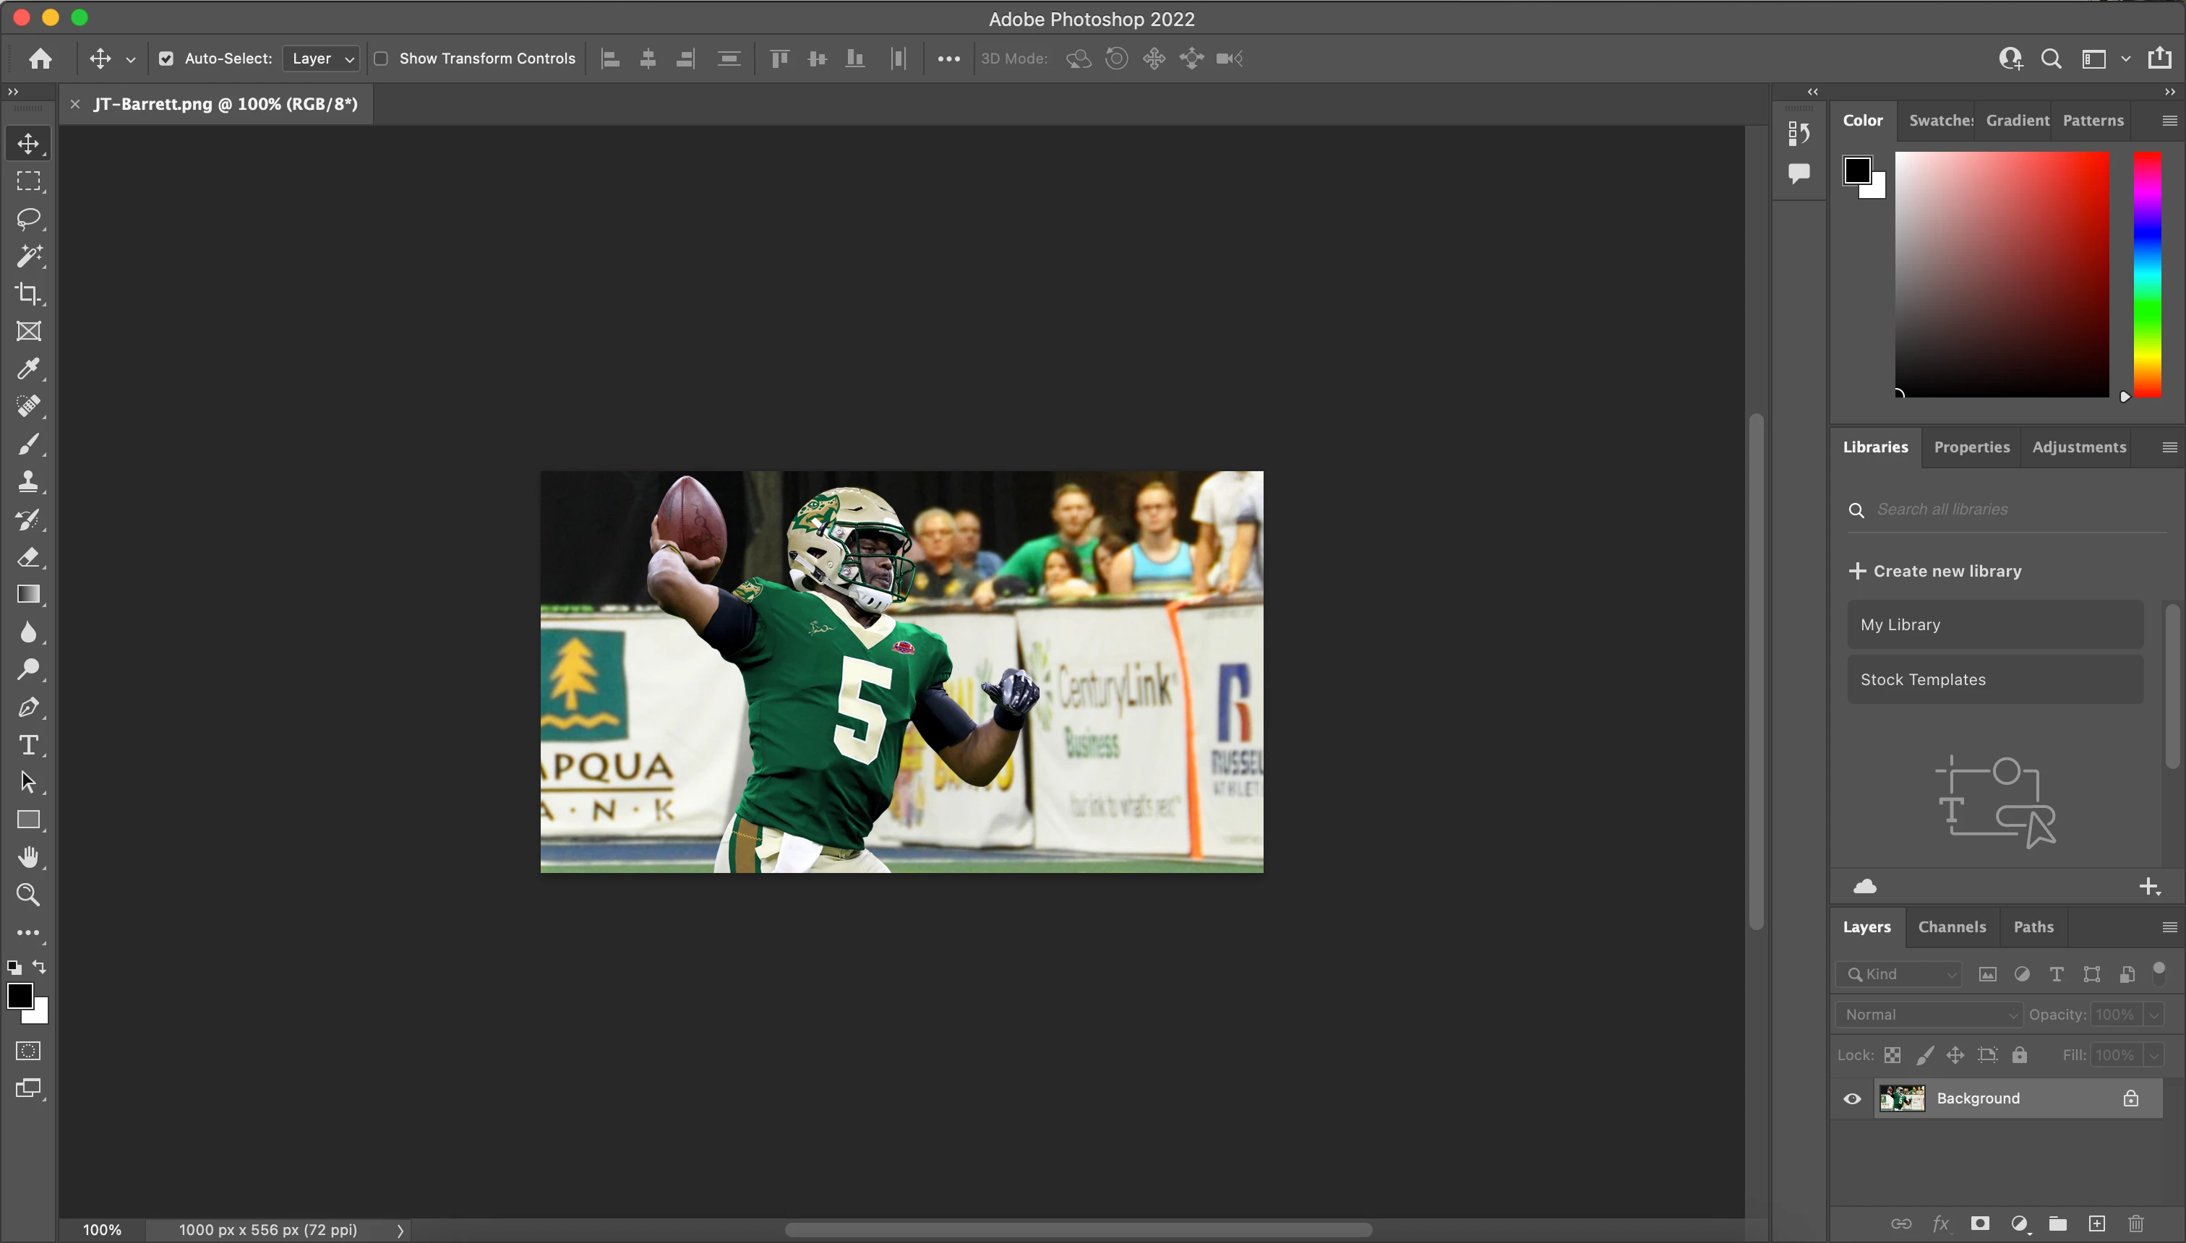Open the Stock Templates library
2186x1243 pixels.
(1994, 679)
